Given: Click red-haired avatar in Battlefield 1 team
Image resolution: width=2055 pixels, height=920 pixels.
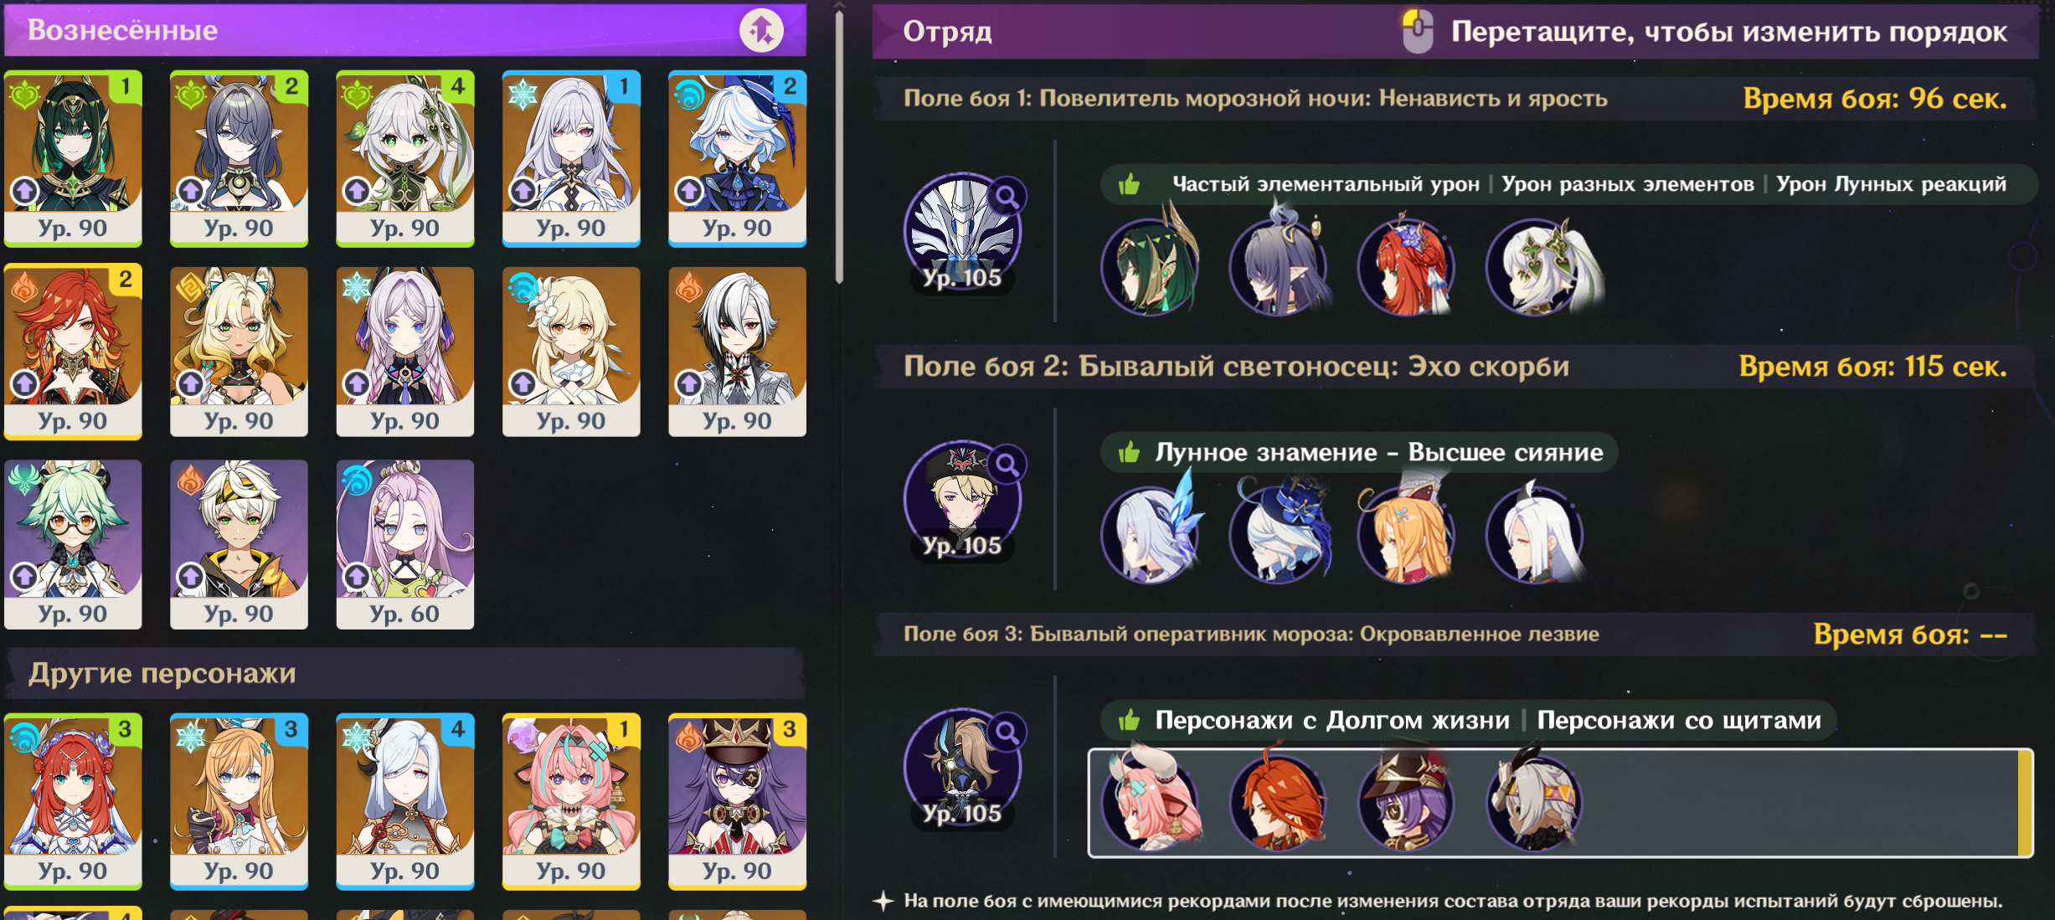Looking at the screenshot, I should click(x=1409, y=268).
